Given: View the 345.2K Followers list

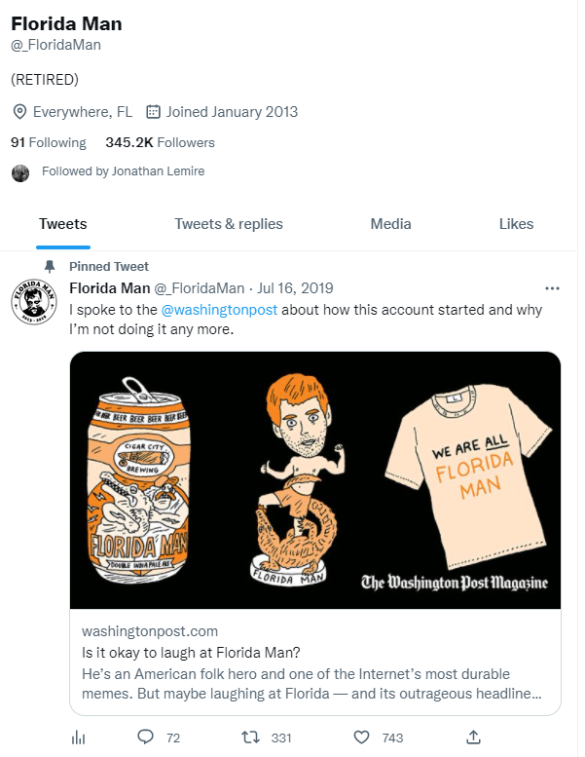Looking at the screenshot, I should click(x=160, y=142).
